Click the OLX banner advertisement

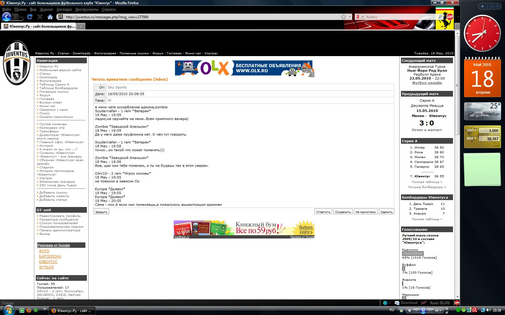pos(245,68)
